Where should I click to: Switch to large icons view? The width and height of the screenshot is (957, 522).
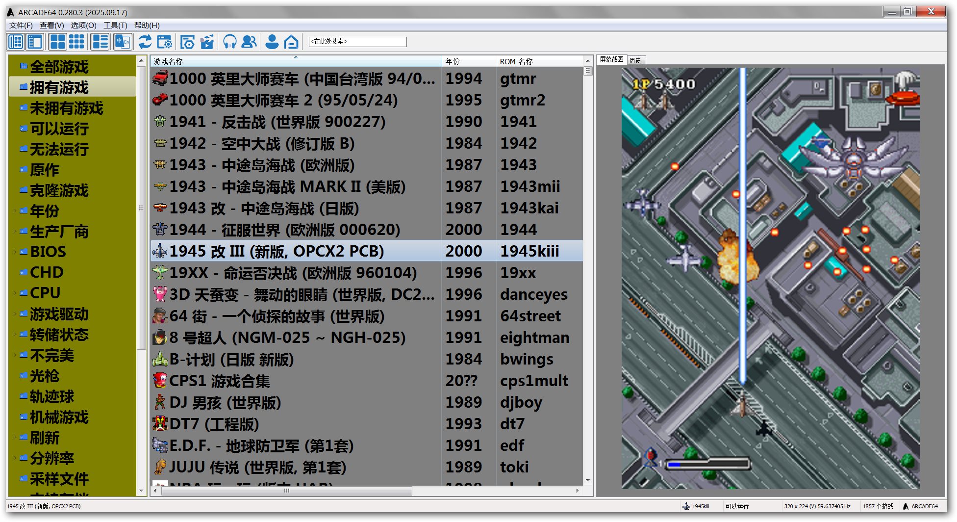click(x=58, y=42)
